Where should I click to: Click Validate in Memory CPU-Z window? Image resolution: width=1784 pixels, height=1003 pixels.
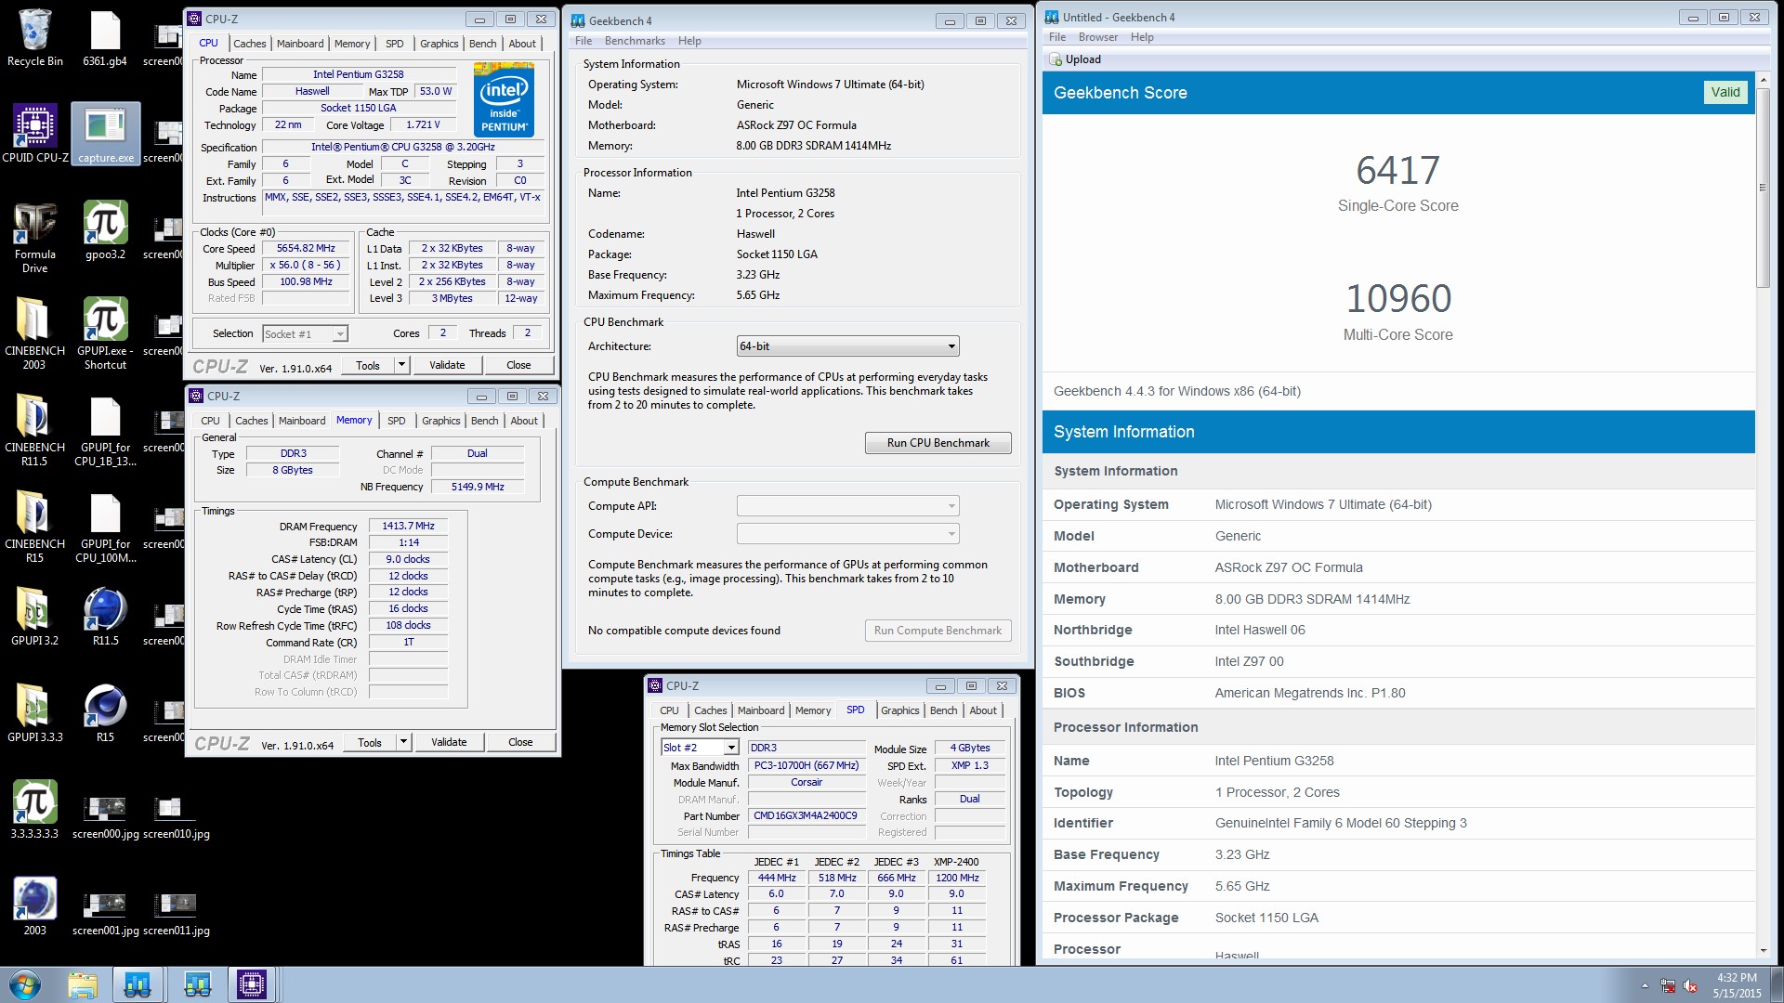tap(449, 742)
